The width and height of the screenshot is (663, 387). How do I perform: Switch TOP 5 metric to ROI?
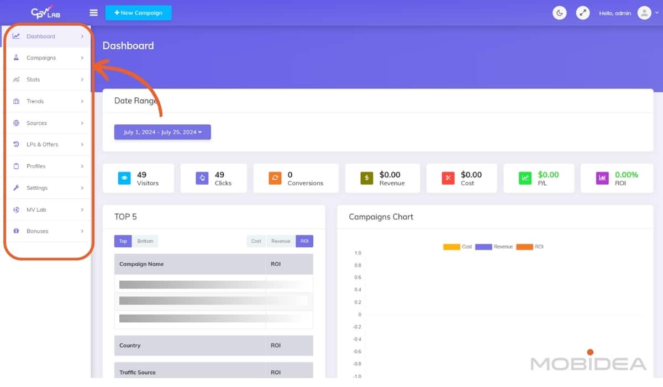304,241
